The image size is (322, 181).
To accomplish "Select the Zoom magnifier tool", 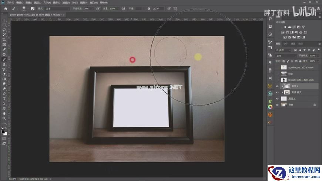I will pyautogui.click(x=4, y=118).
